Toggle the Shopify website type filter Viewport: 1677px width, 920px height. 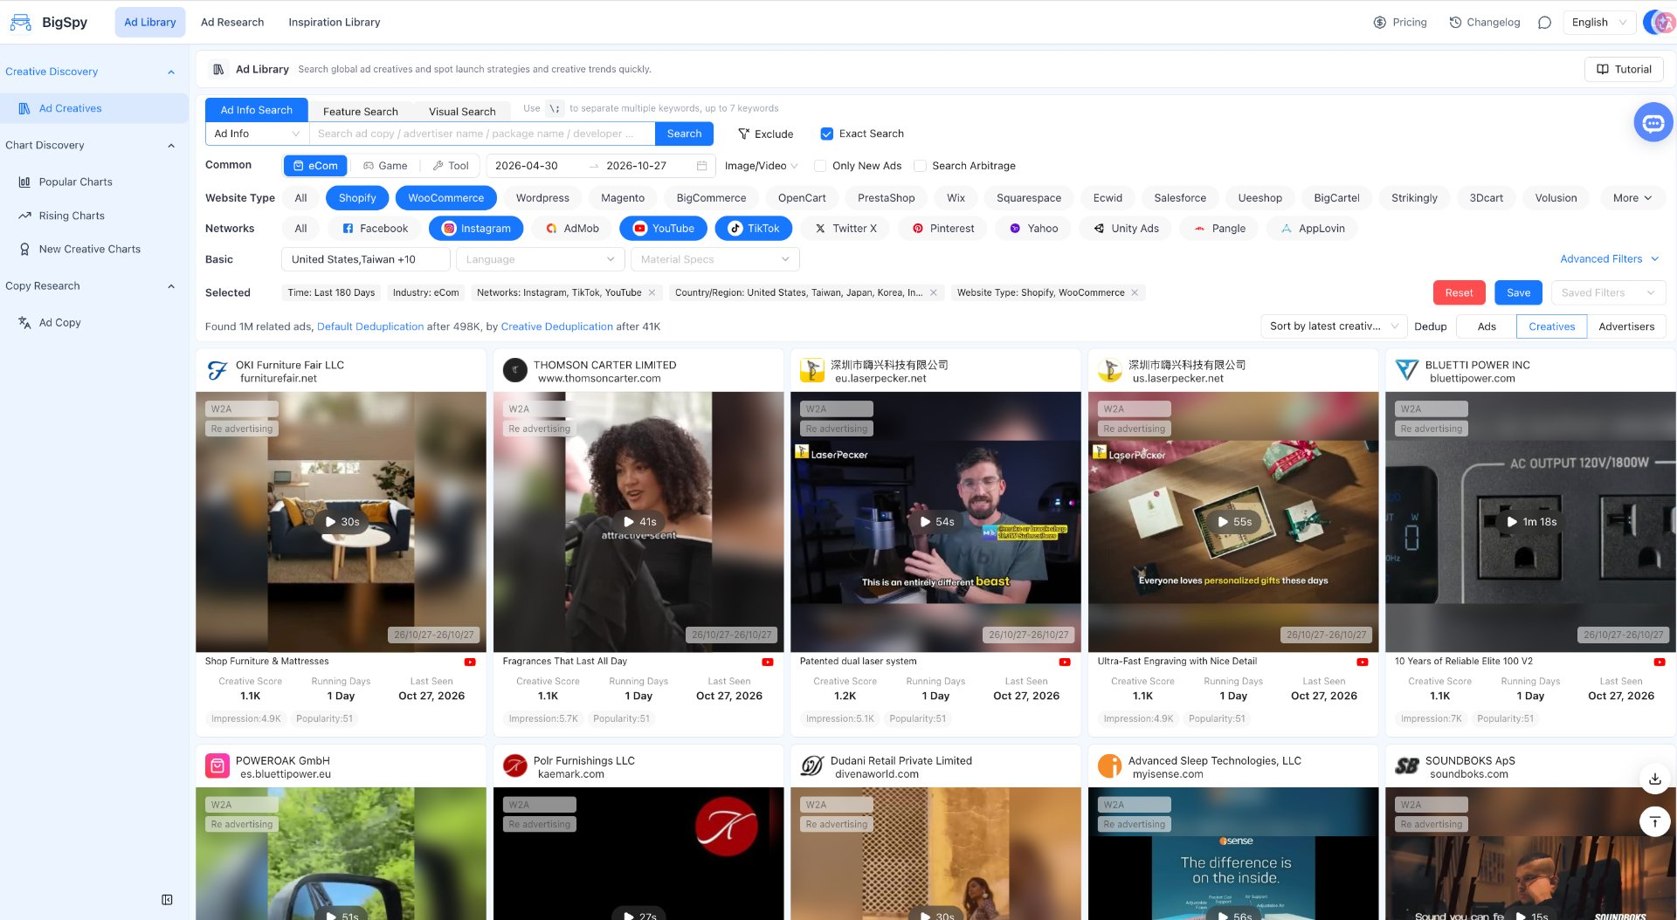pos(357,198)
